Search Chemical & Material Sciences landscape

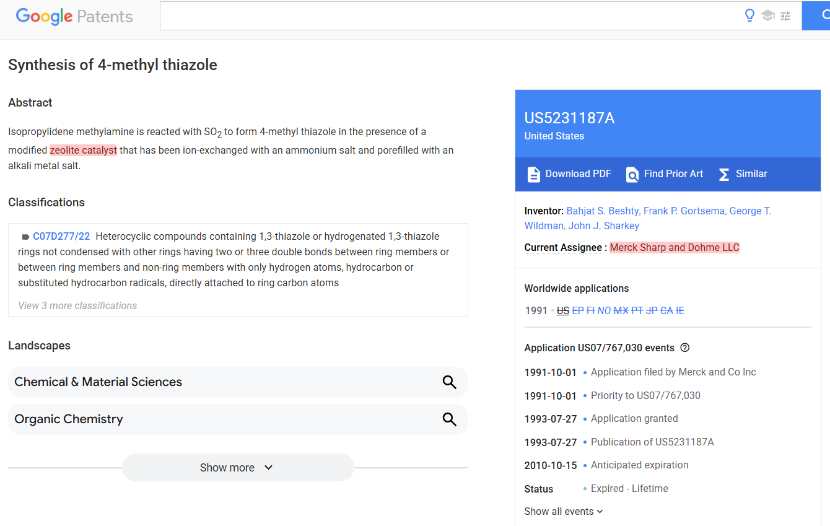238,382
